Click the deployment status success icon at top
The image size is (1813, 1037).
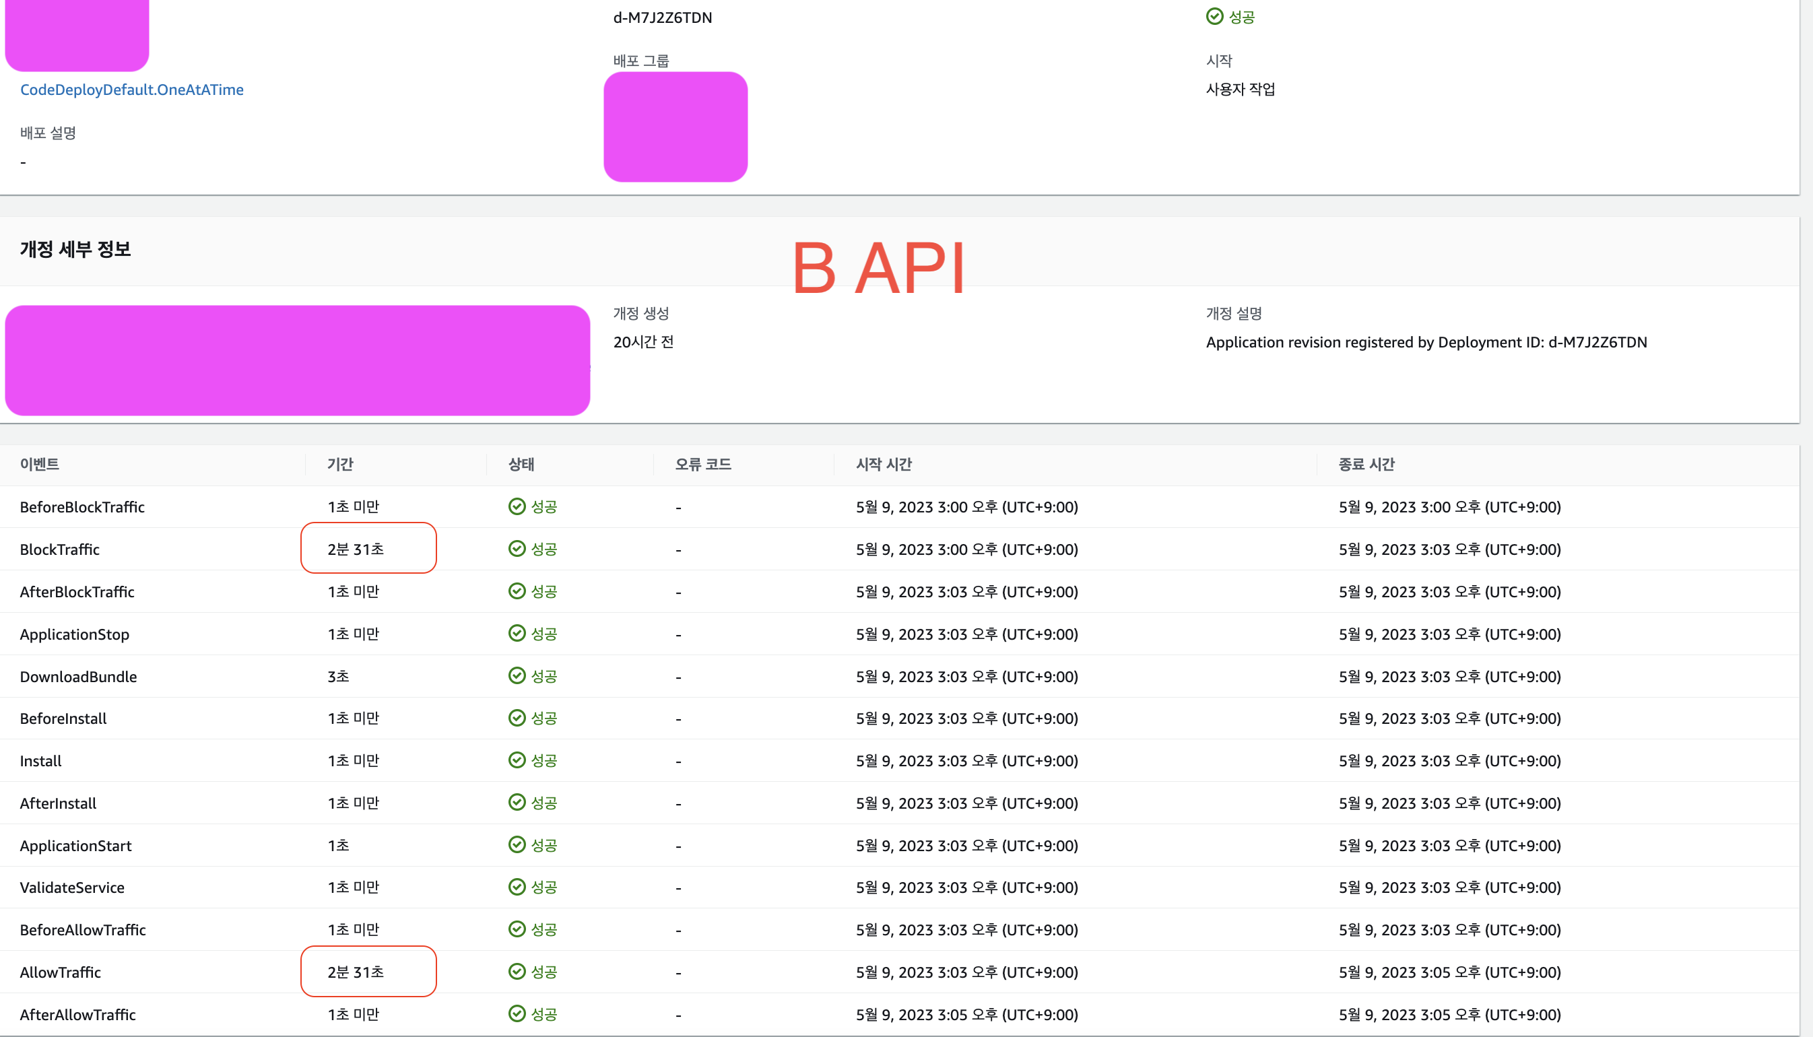point(1215,16)
